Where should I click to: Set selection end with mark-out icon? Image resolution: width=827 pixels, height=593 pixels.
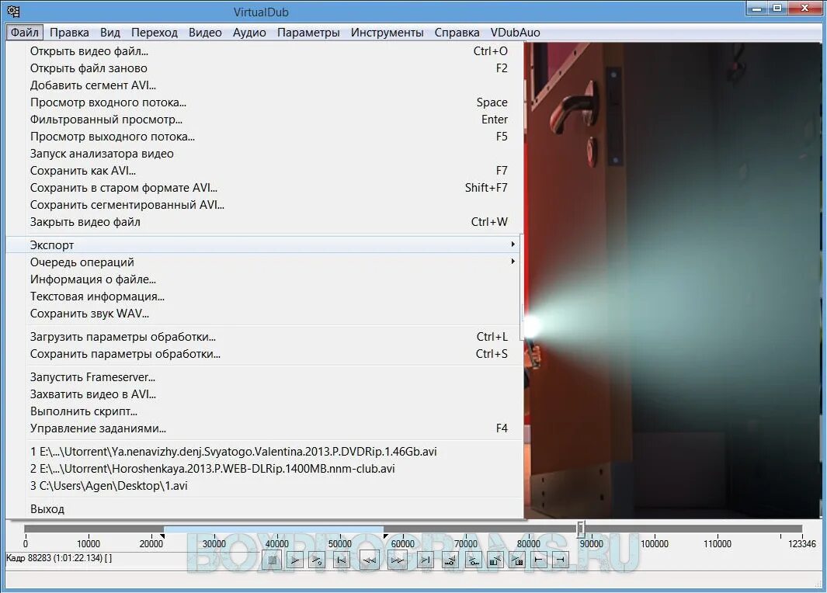[x=560, y=560]
